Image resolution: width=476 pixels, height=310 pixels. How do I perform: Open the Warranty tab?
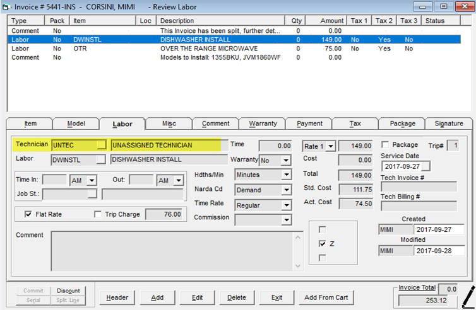pyautogui.click(x=263, y=123)
